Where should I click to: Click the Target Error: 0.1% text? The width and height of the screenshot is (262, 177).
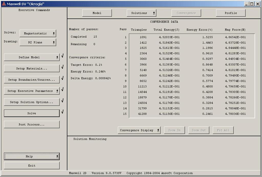pos(86,65)
